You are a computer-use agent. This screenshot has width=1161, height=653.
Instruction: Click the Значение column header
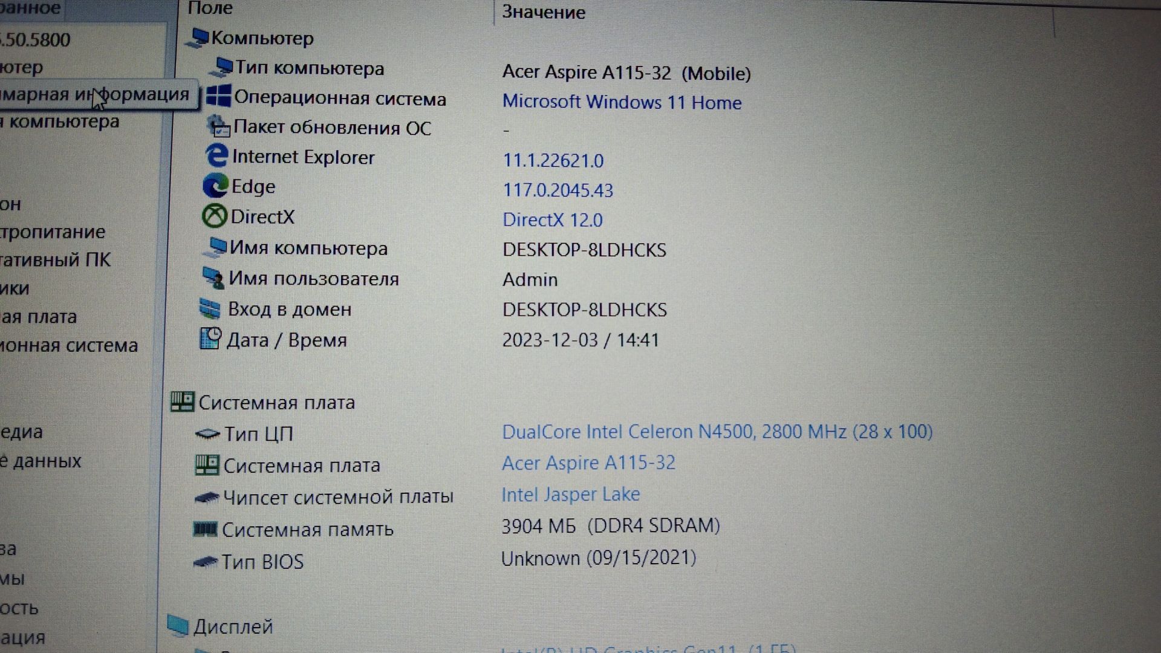(544, 11)
